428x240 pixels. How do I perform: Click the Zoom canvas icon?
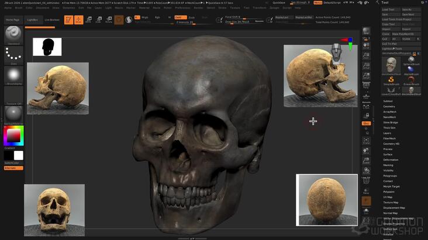point(366,56)
